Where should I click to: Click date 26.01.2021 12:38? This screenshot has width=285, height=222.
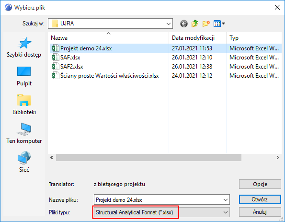pyautogui.click(x=192, y=67)
